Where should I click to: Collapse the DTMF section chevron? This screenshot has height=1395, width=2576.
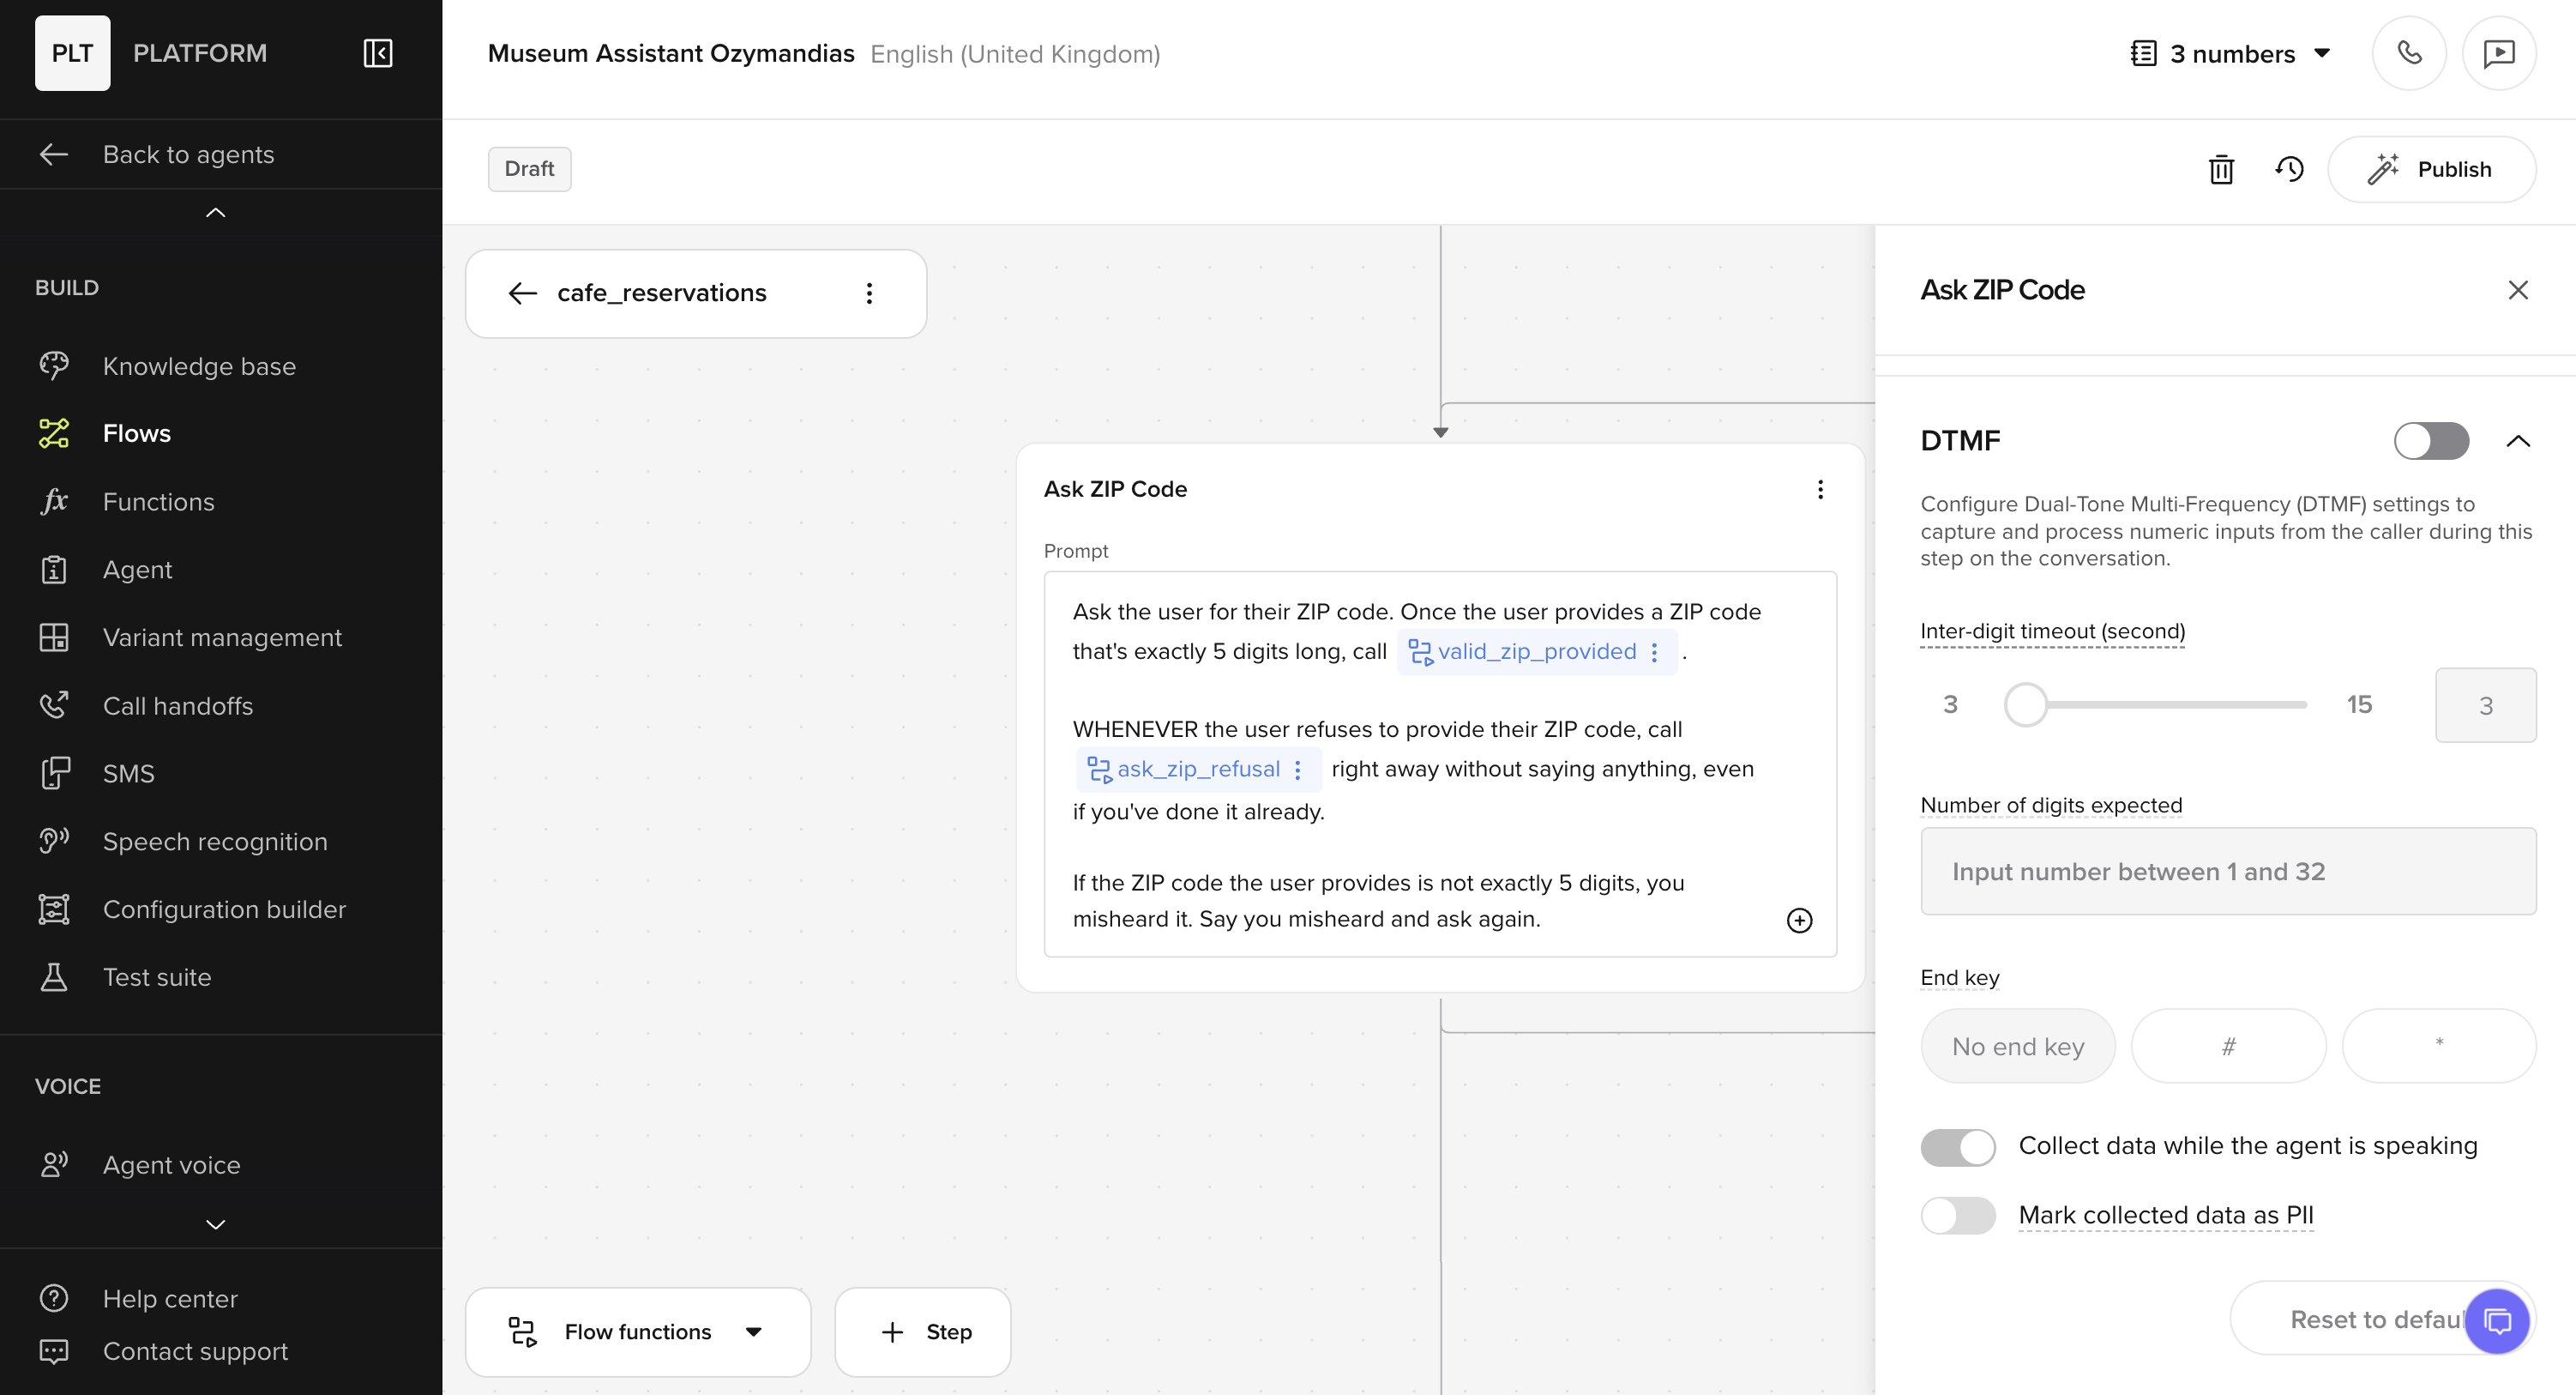click(2517, 441)
